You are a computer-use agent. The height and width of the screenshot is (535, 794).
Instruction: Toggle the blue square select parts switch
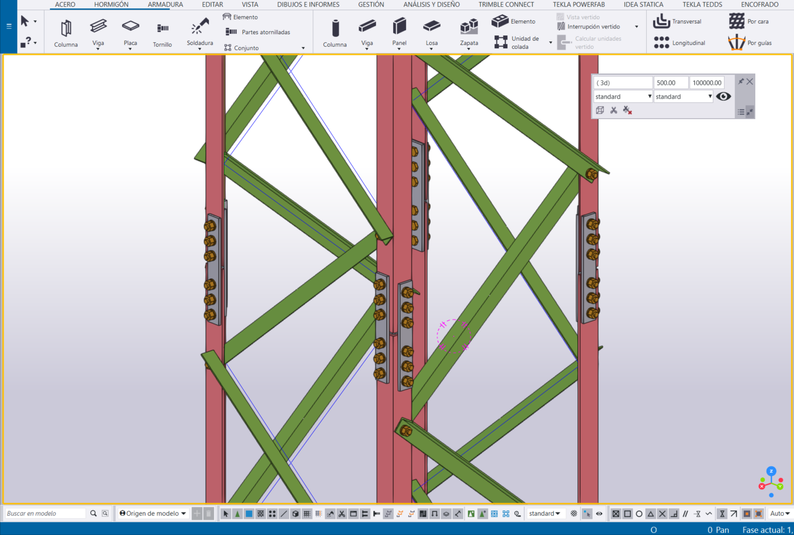(x=249, y=514)
